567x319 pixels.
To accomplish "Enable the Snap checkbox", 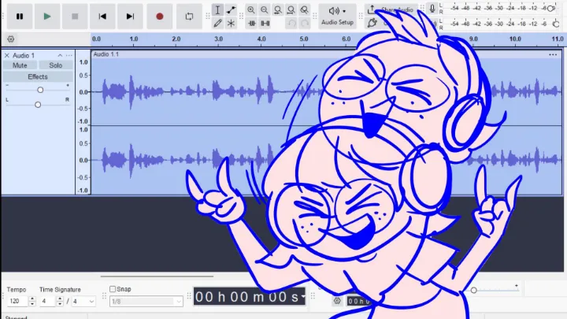I will point(113,289).
